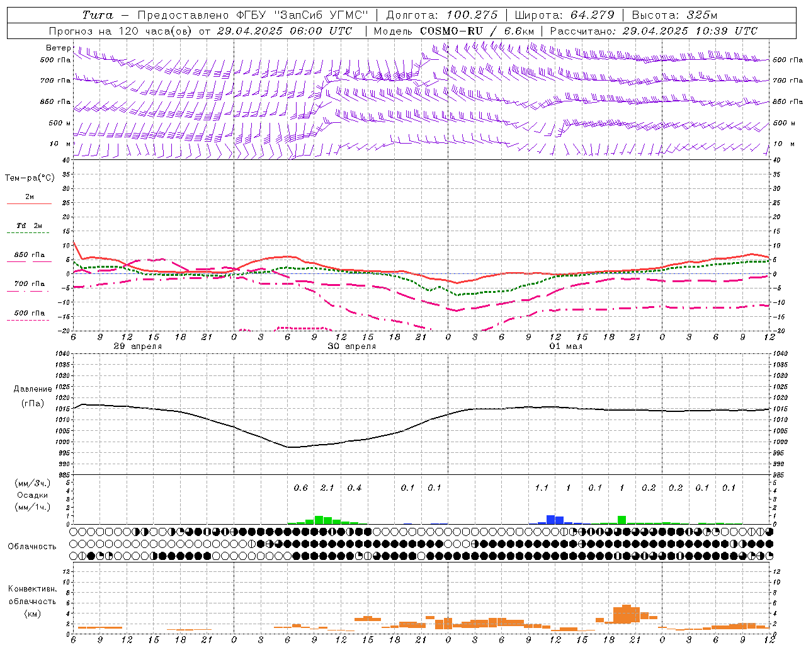
Task: Click the "Высота: 325м" header value
Action: coord(674,15)
